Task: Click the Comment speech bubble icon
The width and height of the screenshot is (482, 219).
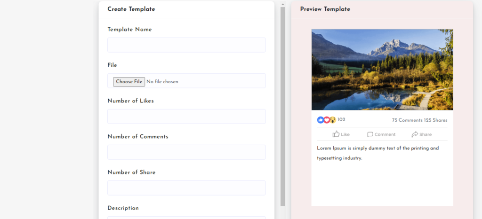Action: (370, 134)
